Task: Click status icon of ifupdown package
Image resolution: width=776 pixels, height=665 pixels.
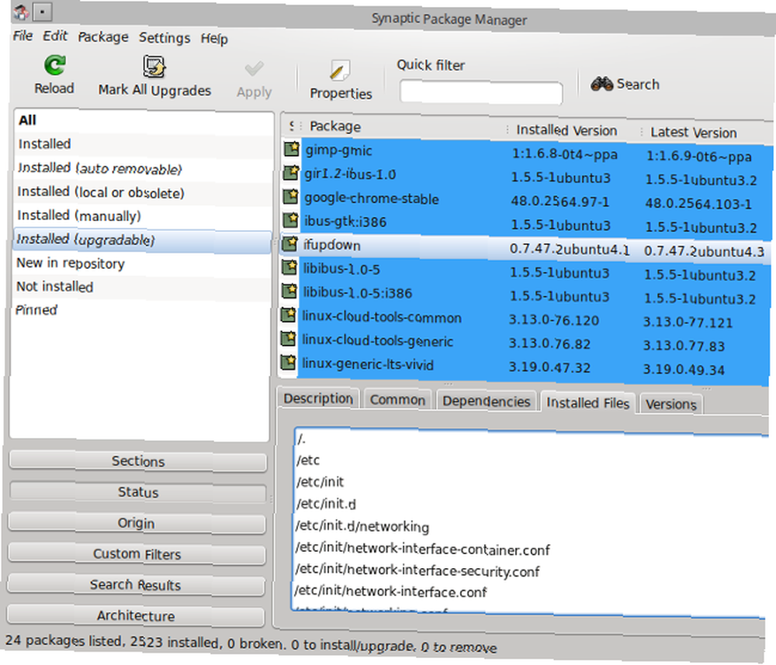Action: click(x=289, y=243)
